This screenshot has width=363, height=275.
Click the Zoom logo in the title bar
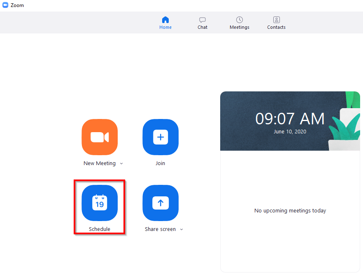click(5, 5)
